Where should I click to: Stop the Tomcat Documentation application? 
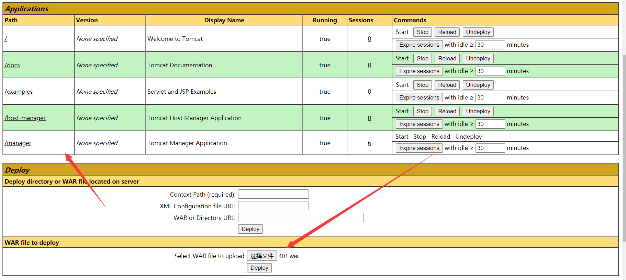[x=422, y=58]
